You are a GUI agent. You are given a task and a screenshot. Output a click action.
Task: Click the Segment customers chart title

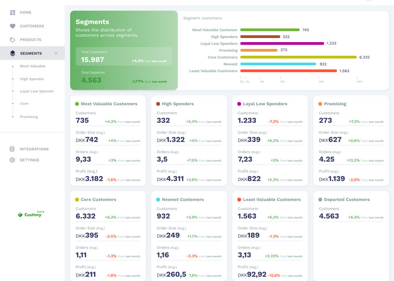point(202,18)
